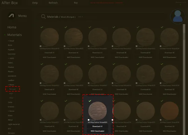
Task: Click the Wood breadcrumb segment
Action: point(64,17)
